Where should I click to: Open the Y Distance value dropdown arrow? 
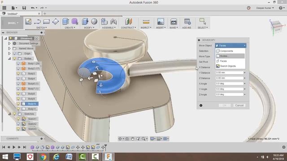[245, 72]
